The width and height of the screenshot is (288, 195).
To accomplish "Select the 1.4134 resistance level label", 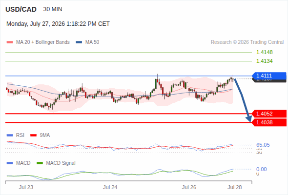I will tap(265, 61).
